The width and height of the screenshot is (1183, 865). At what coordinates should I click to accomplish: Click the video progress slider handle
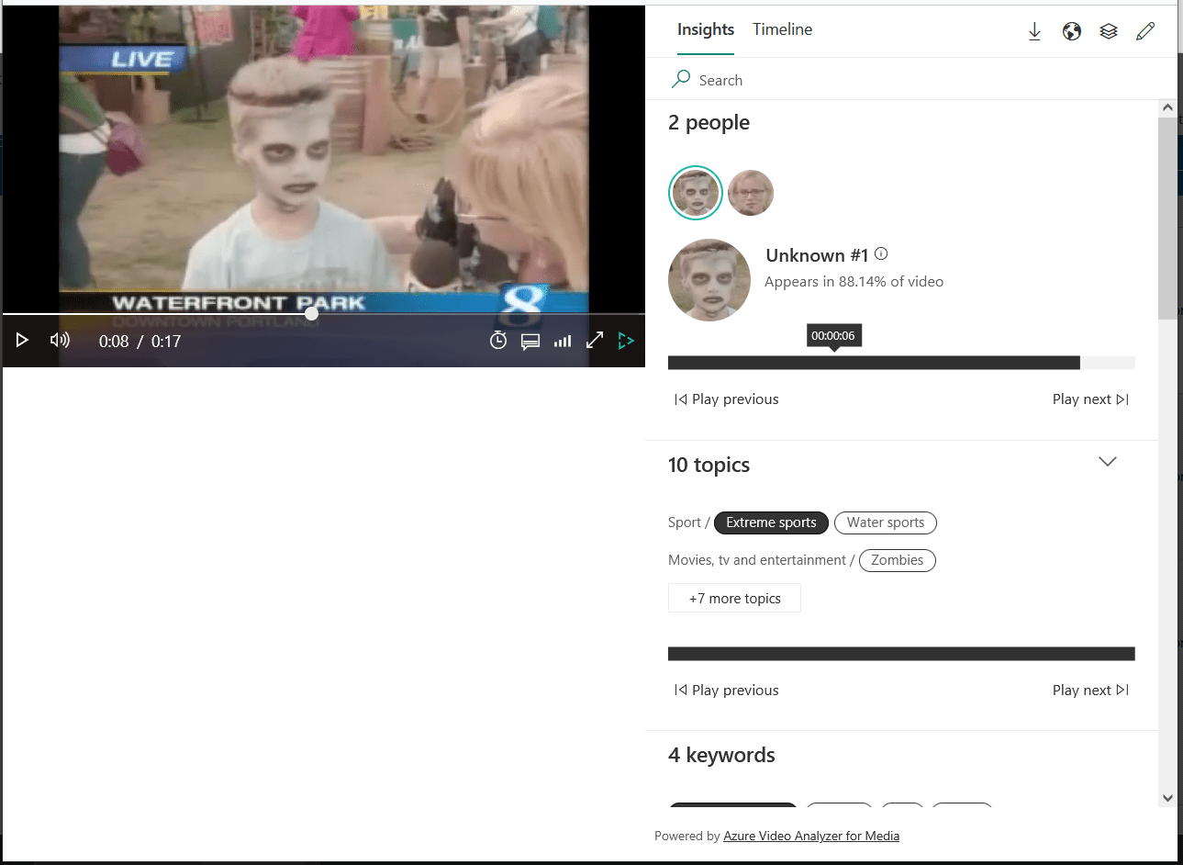(x=312, y=314)
